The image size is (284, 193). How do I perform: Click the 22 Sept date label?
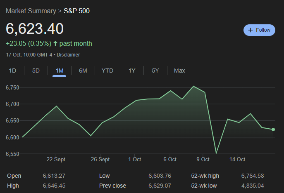[x=56, y=159]
